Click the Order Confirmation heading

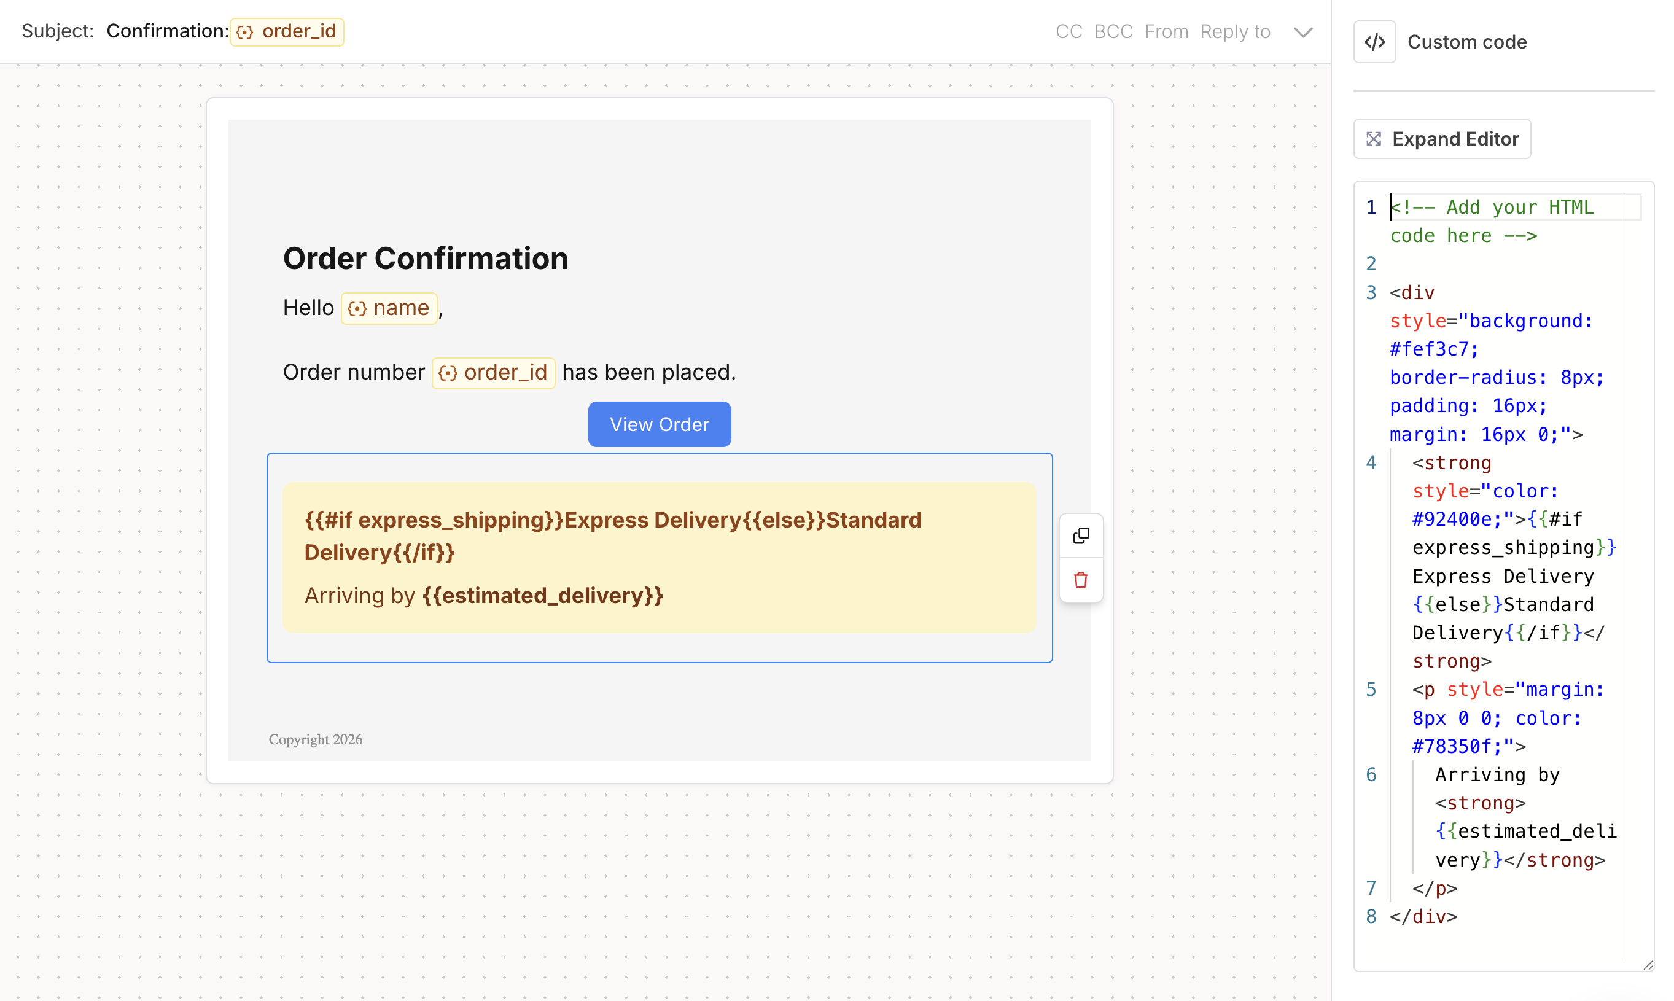pos(425,259)
